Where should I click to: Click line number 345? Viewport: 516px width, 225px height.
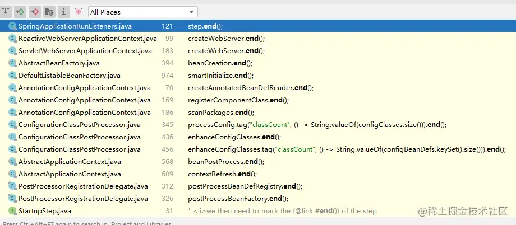[168, 125]
